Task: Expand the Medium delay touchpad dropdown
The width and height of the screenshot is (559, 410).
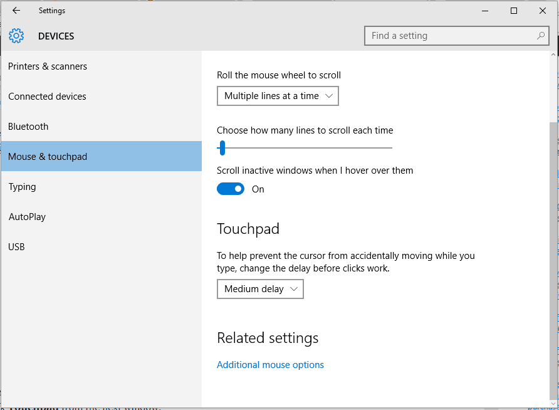Action: [260, 289]
